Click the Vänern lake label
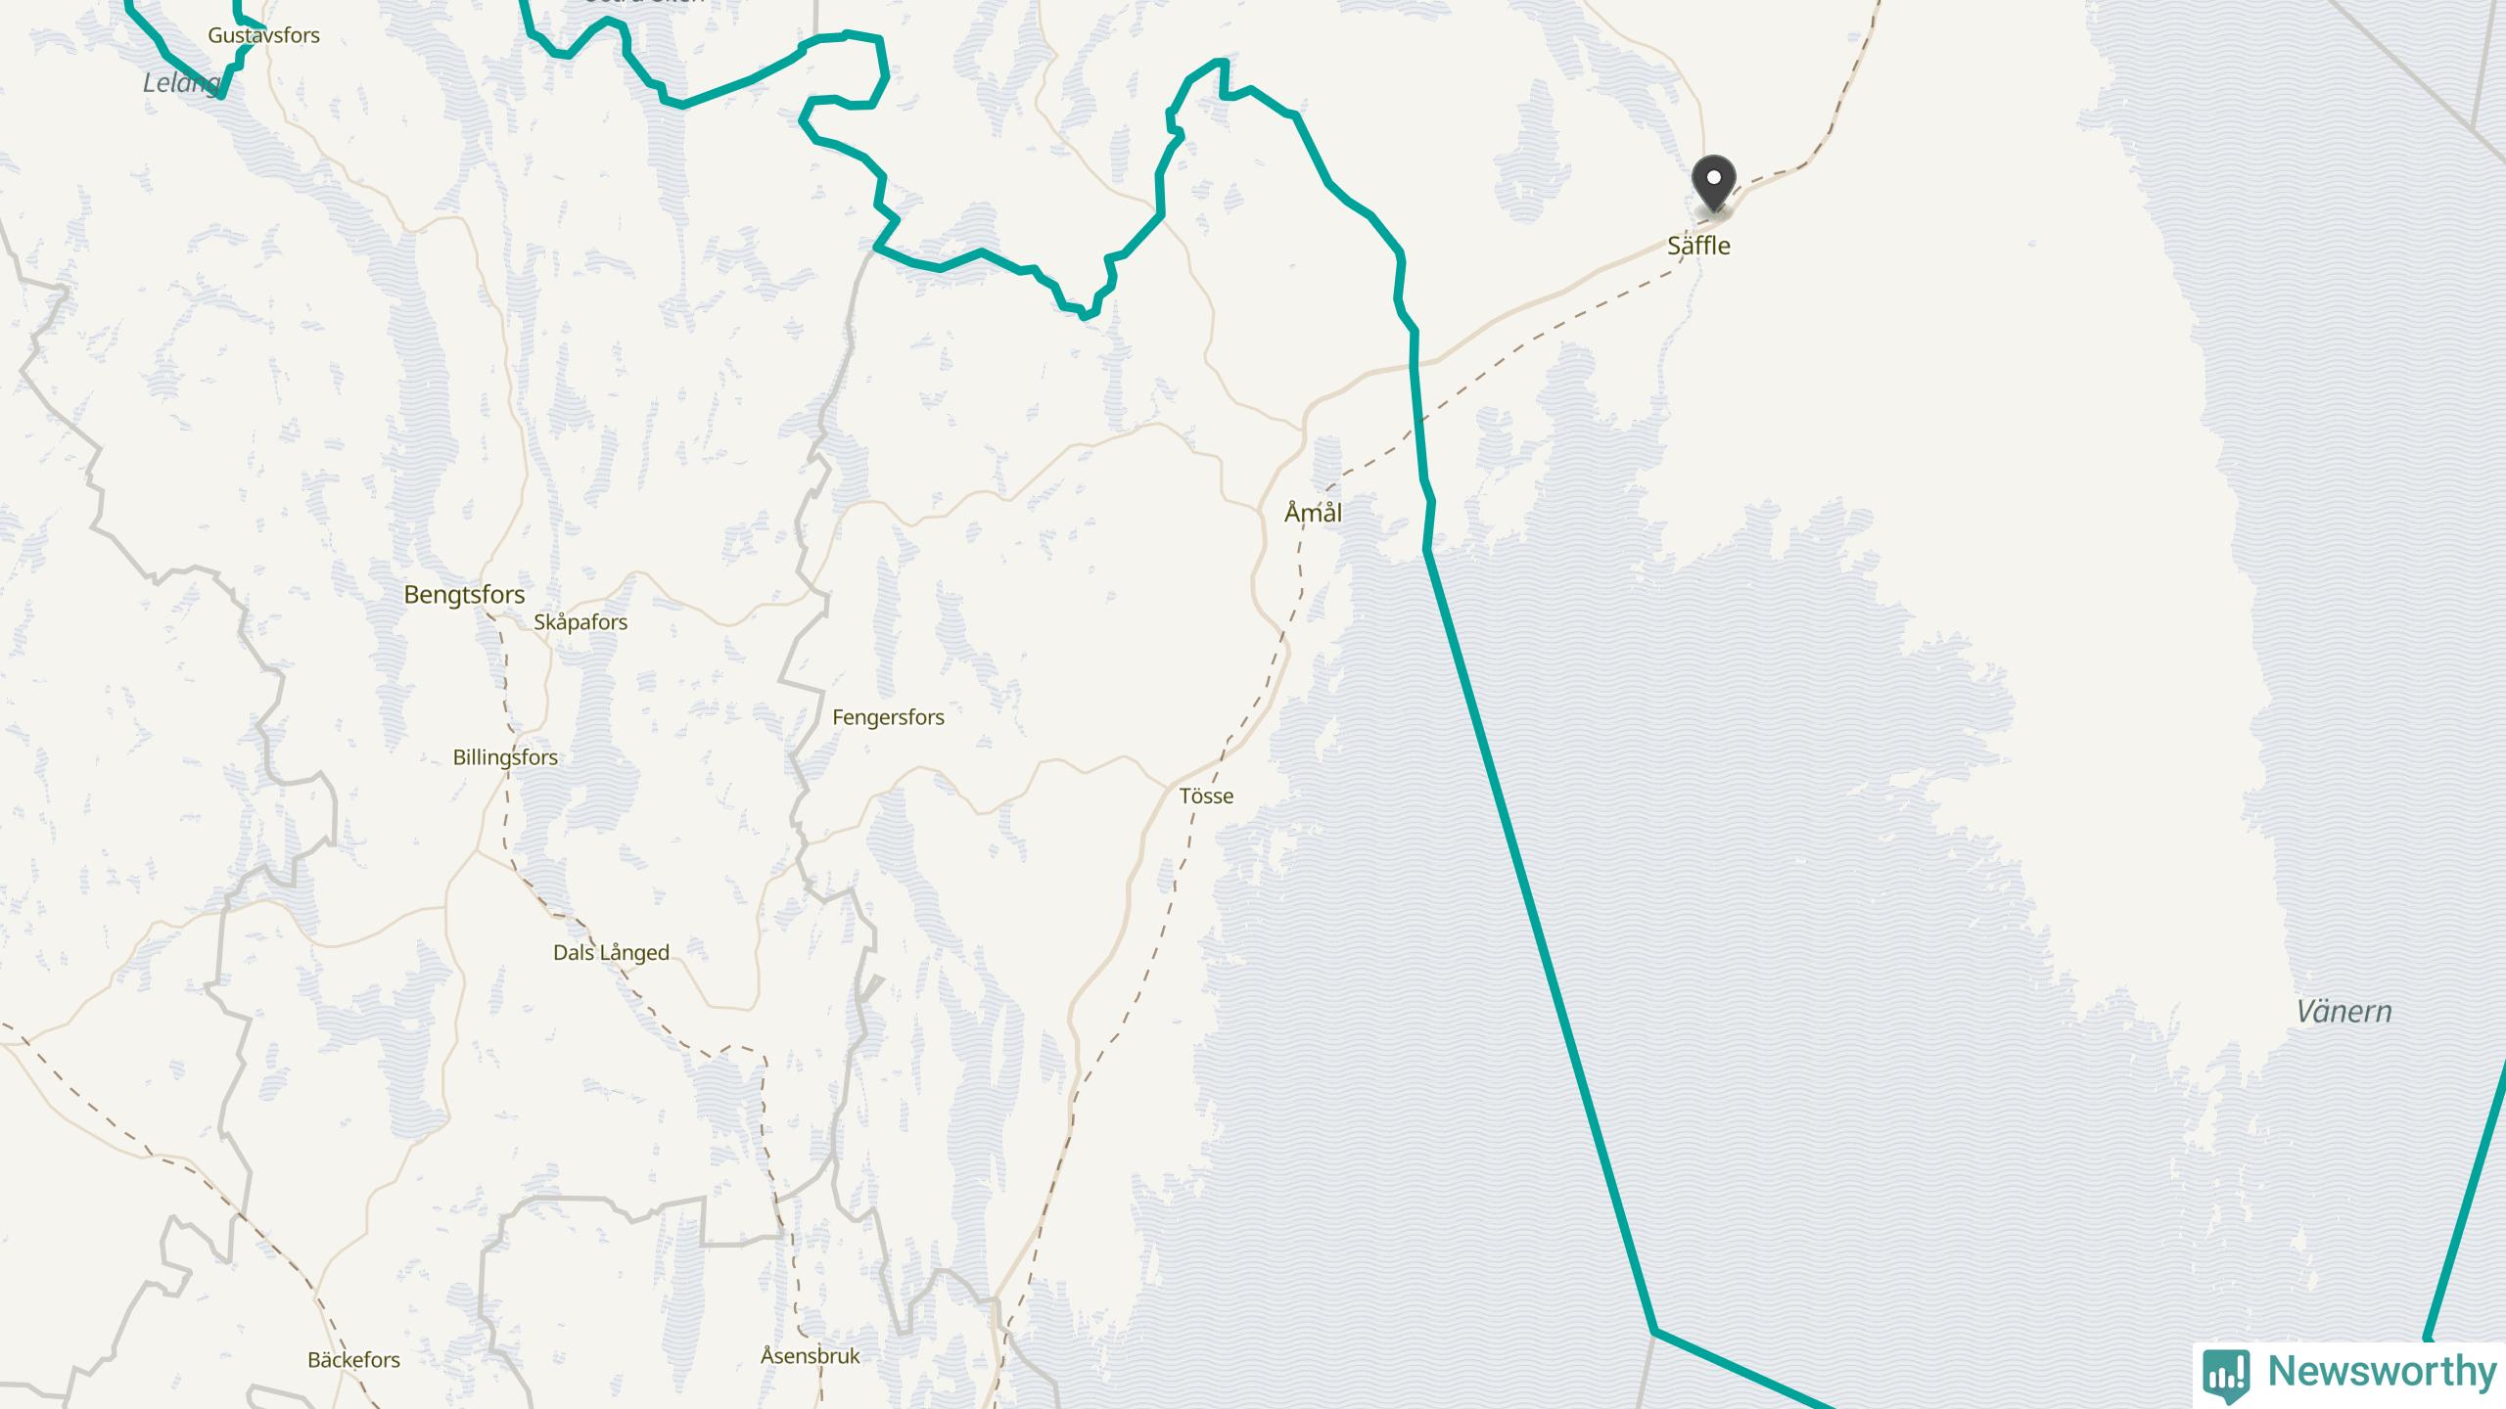Image resolution: width=2506 pixels, height=1409 pixels. tap(2344, 1011)
